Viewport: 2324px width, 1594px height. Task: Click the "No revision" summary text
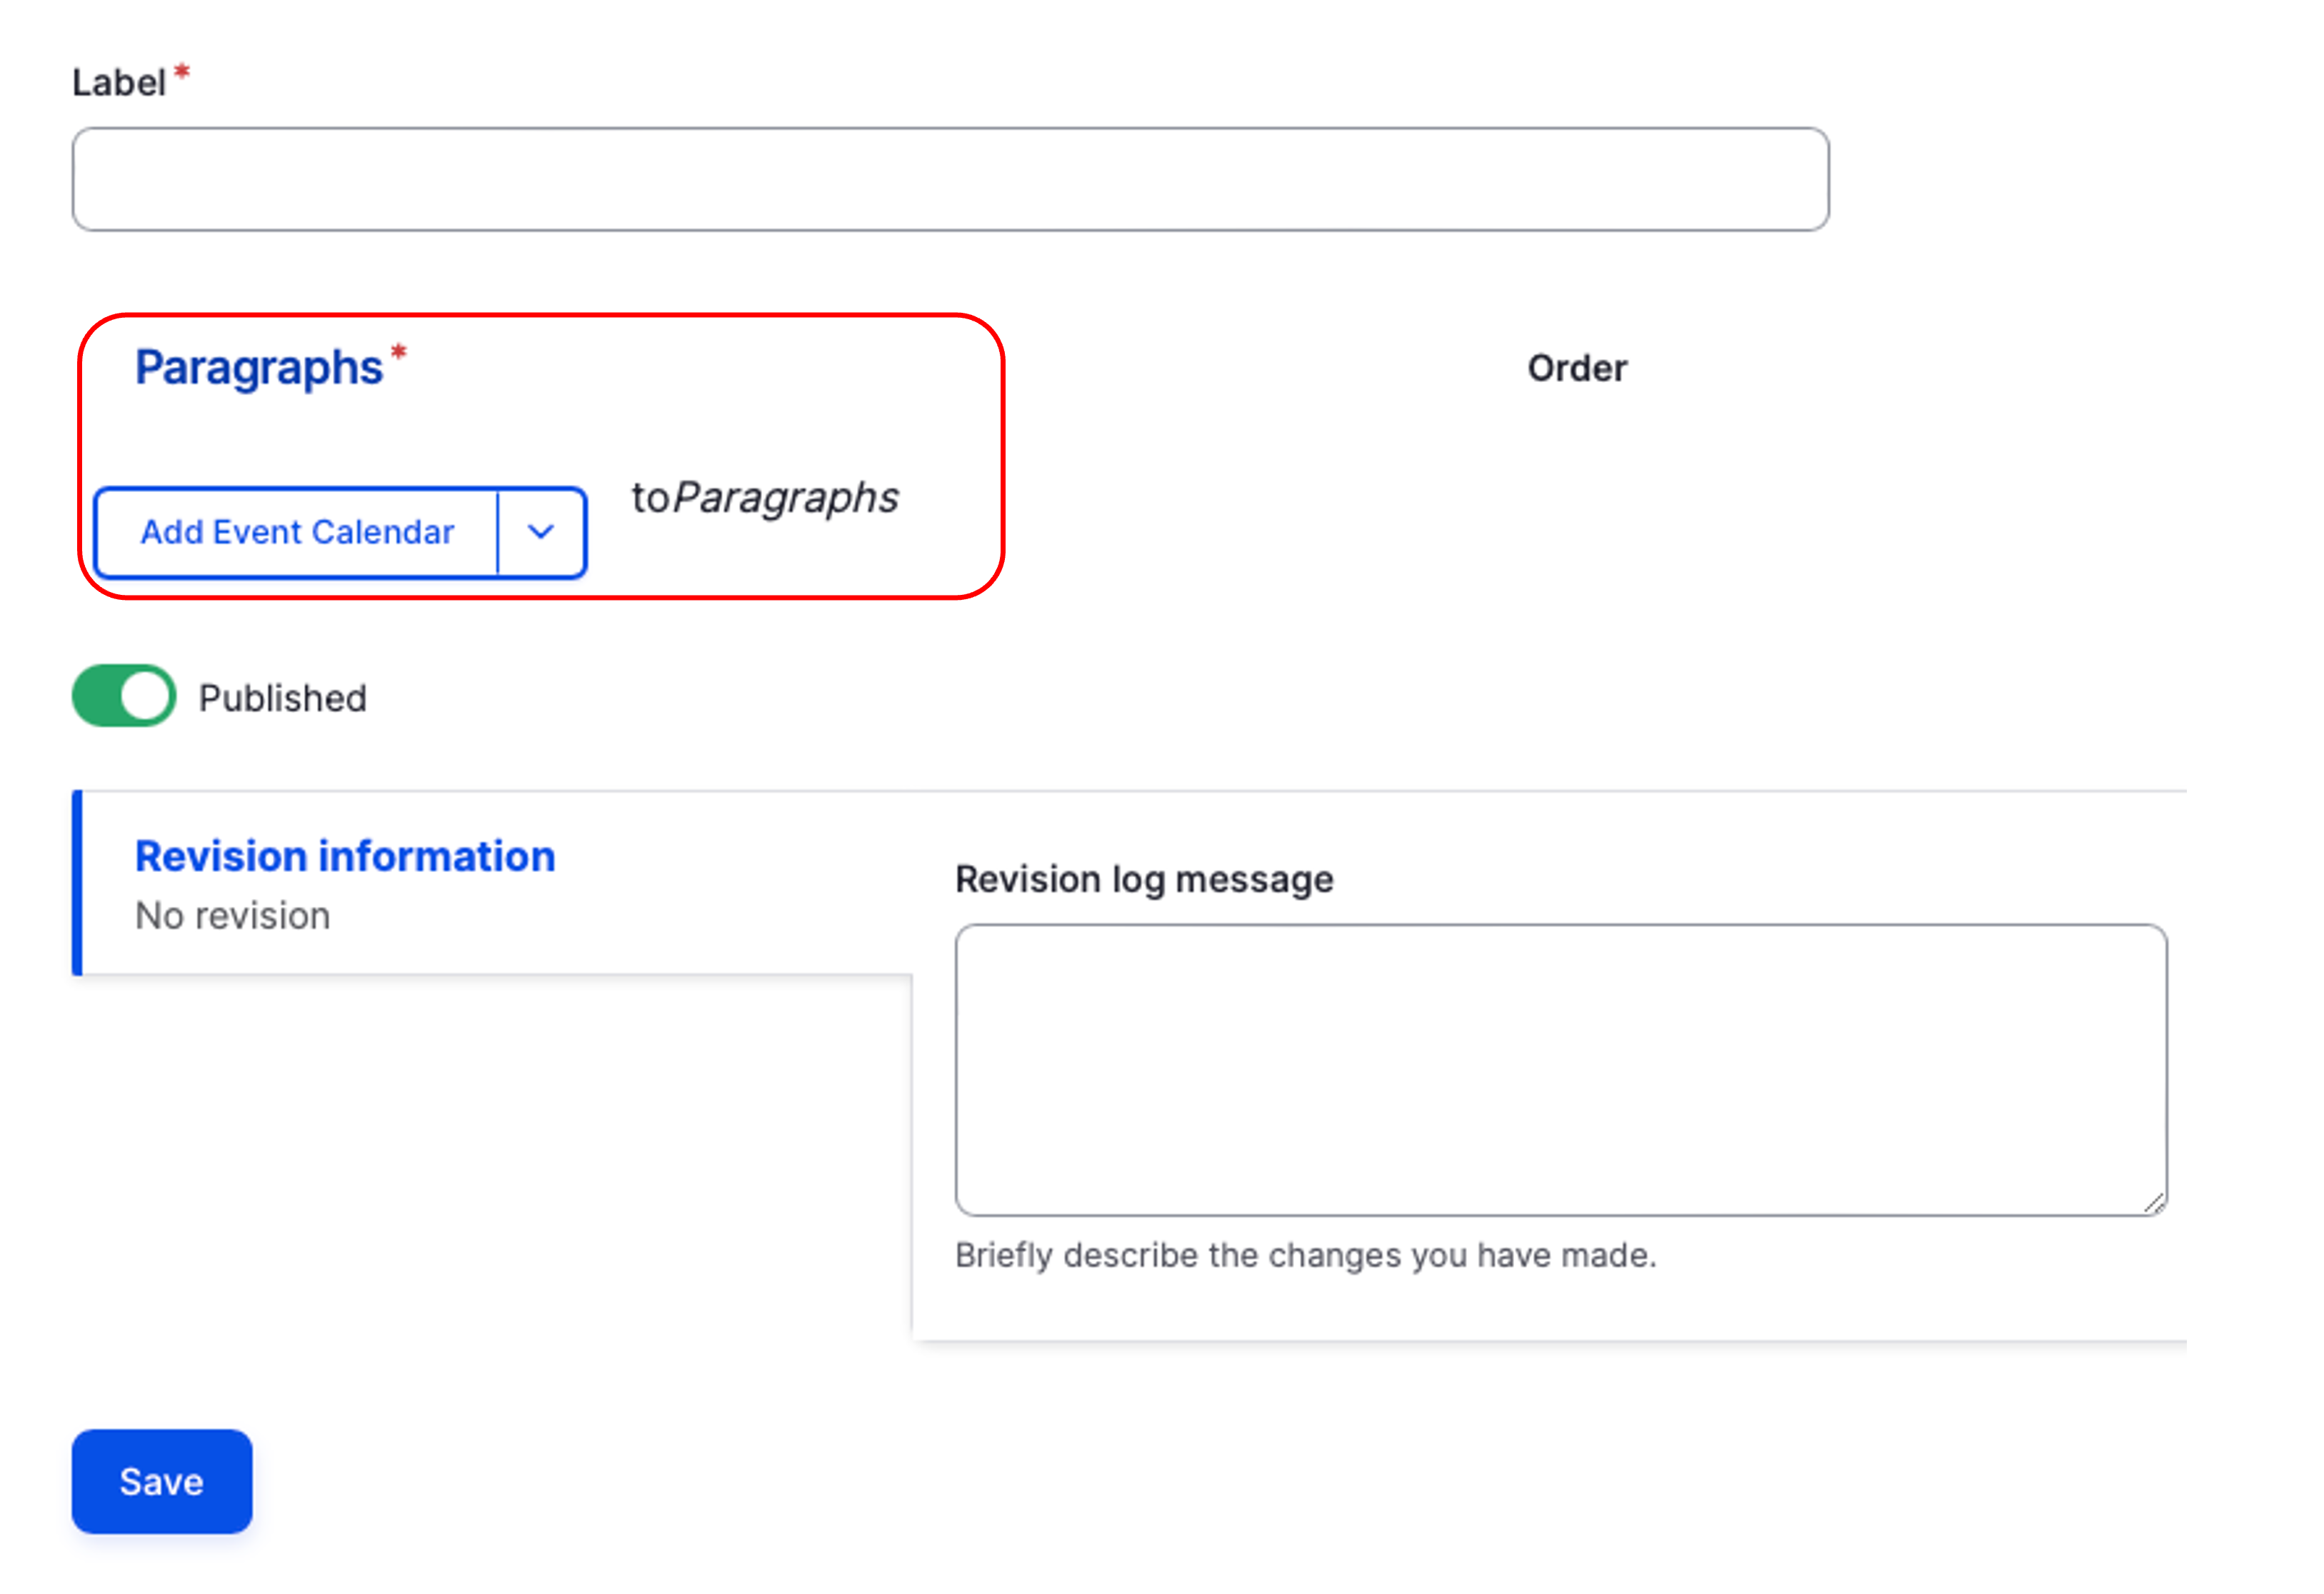pyautogui.click(x=233, y=916)
